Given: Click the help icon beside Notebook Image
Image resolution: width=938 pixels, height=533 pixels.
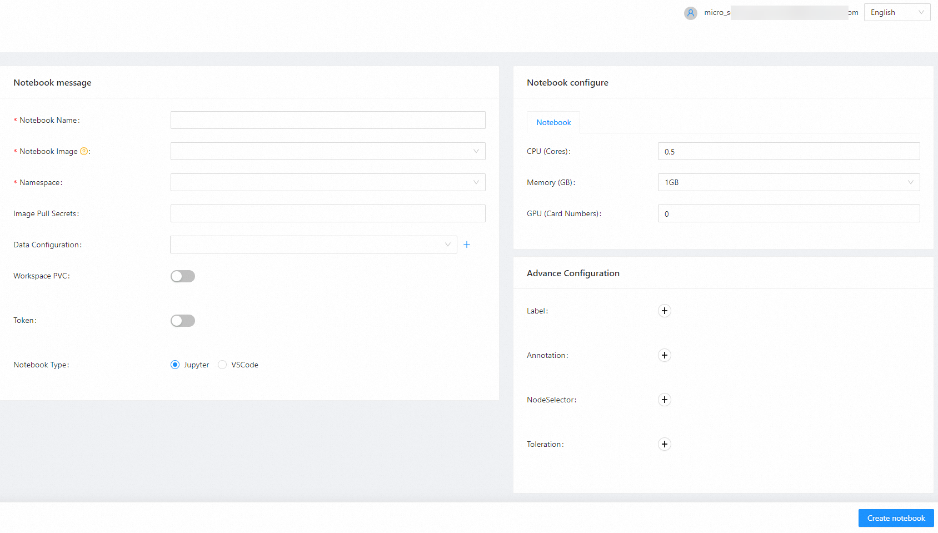Looking at the screenshot, I should tap(83, 151).
